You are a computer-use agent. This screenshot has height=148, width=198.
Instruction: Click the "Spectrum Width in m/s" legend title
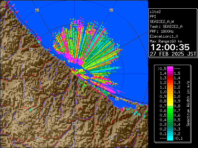[x=188, y=104]
